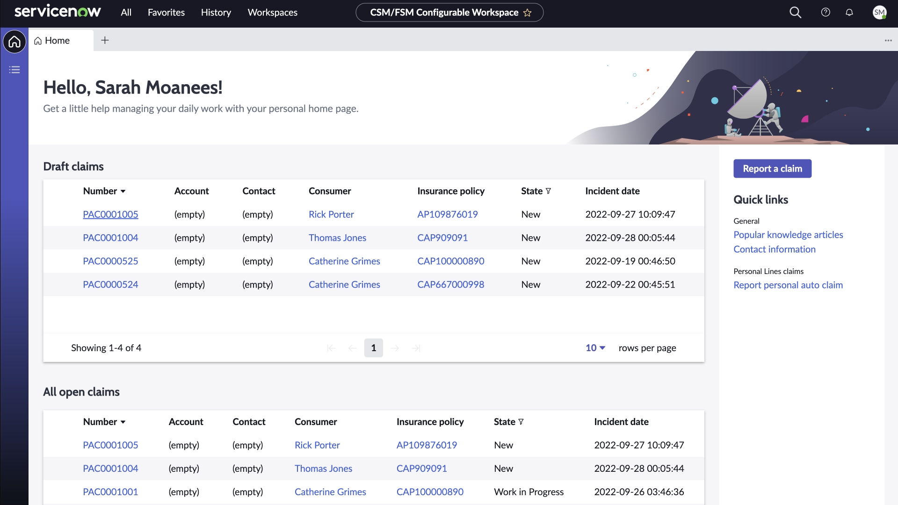Open the Favorites menu
898x505 pixels.
pyautogui.click(x=166, y=13)
